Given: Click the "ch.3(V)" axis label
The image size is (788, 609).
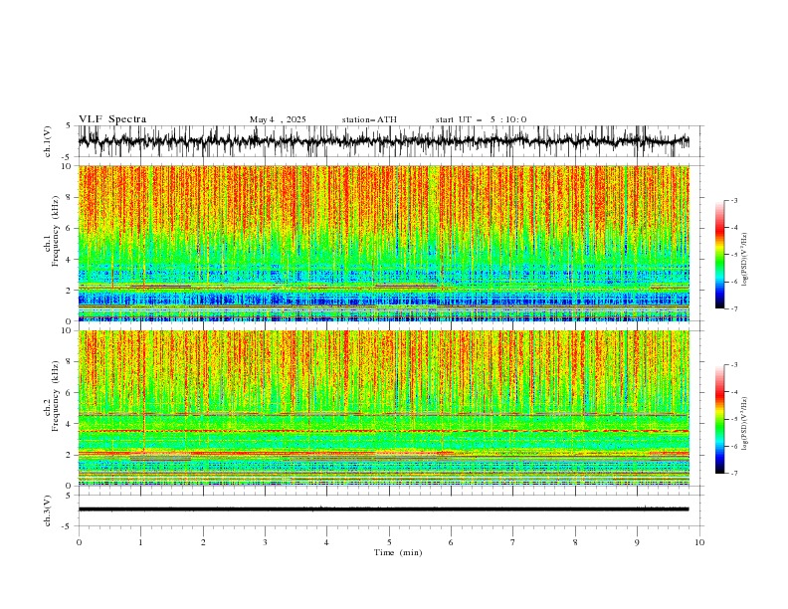Looking at the screenshot, I should click(x=48, y=510).
